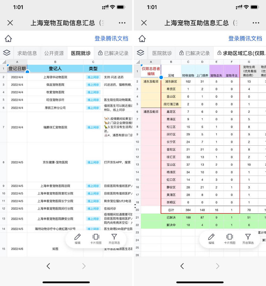
Task: Click the 上海申普宠物医院静安分院 cell
Action: coord(55,218)
